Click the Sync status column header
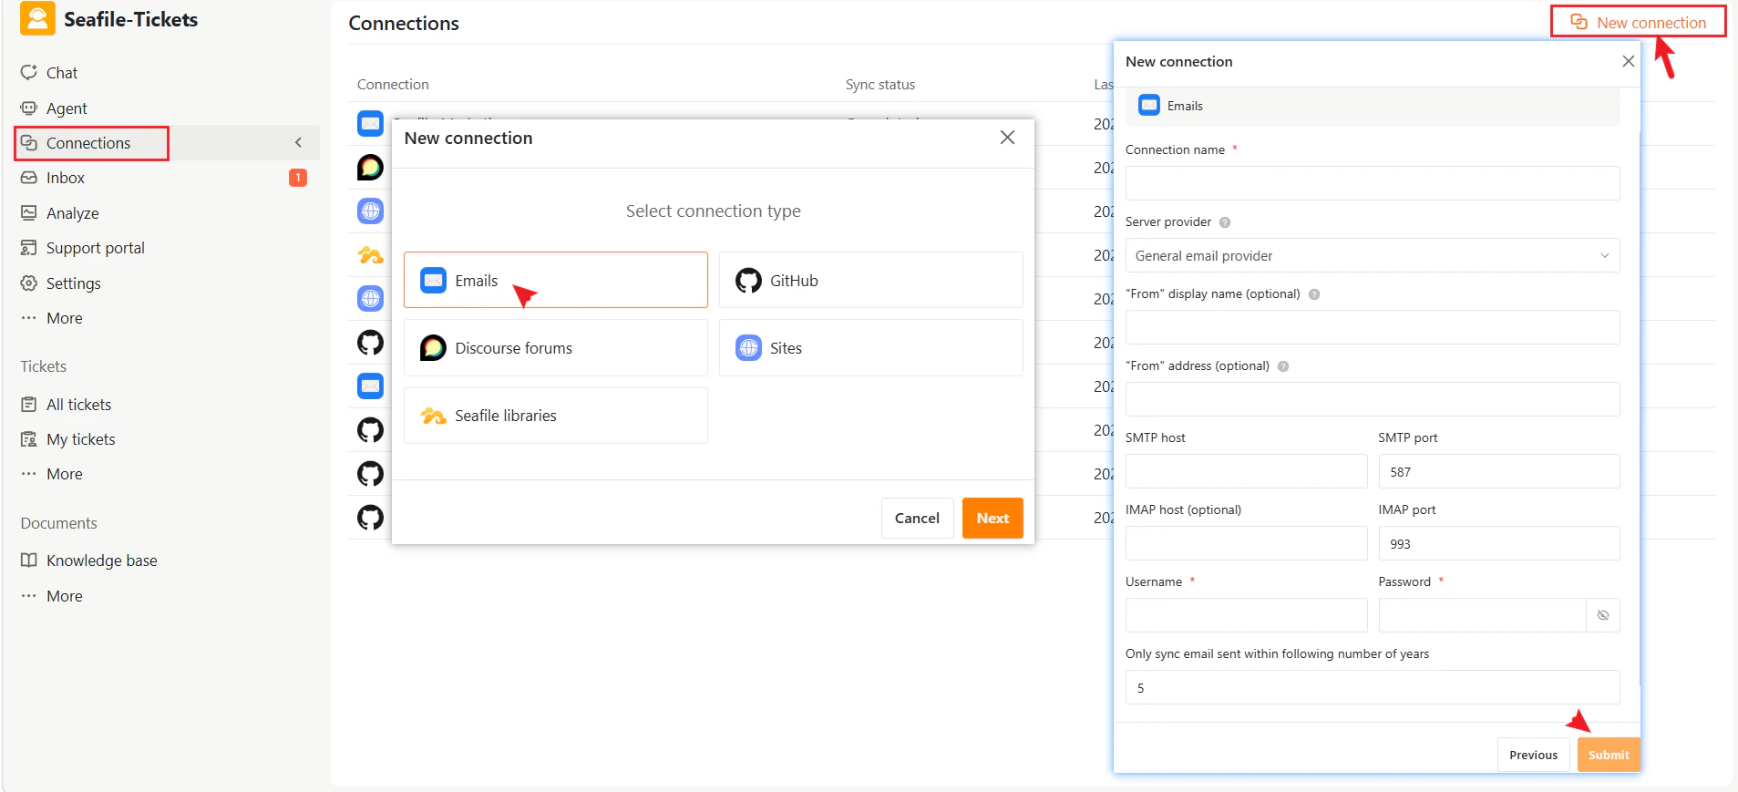Viewport: 1738px width, 792px height. [x=879, y=85]
